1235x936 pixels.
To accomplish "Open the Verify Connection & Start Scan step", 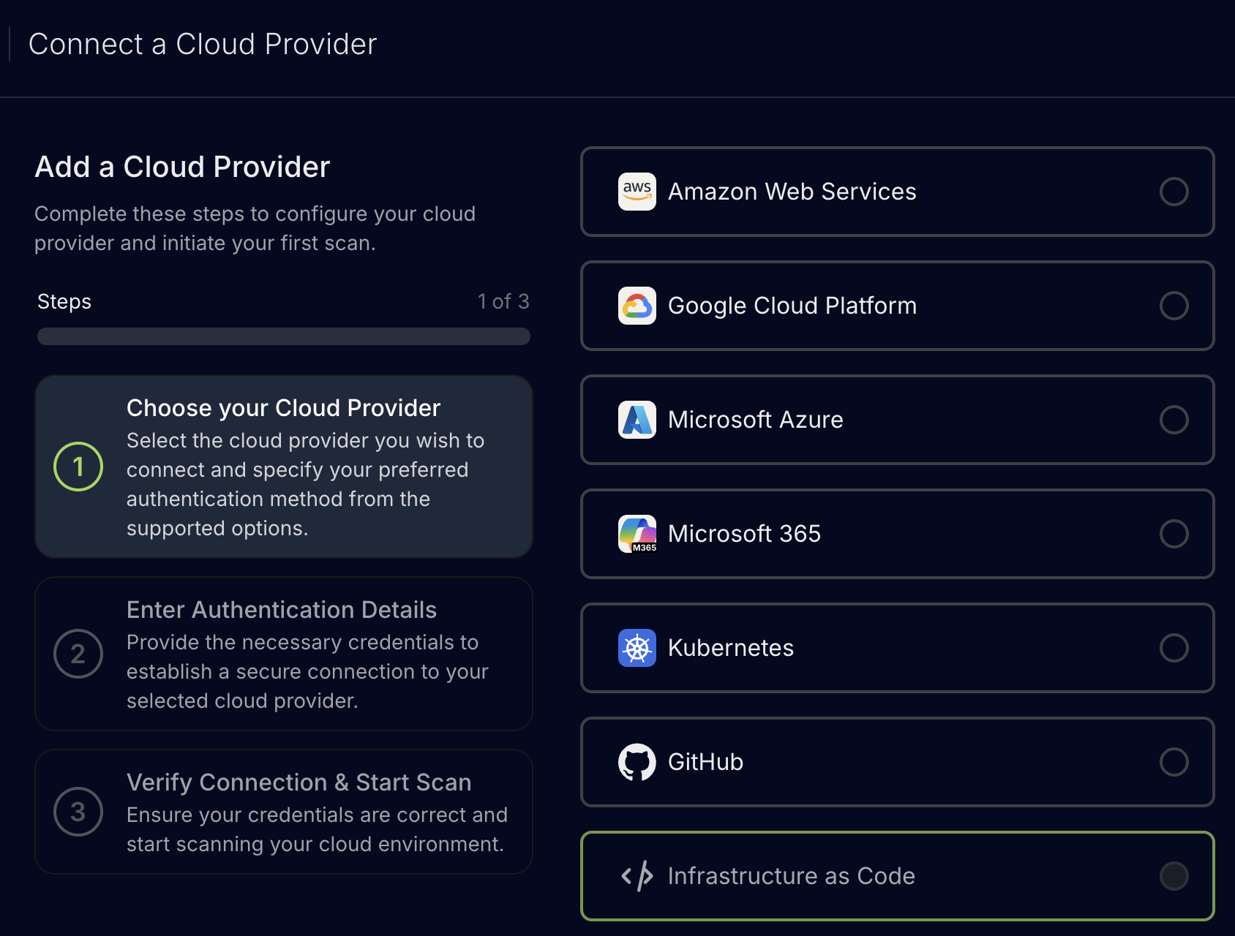I will (x=284, y=812).
